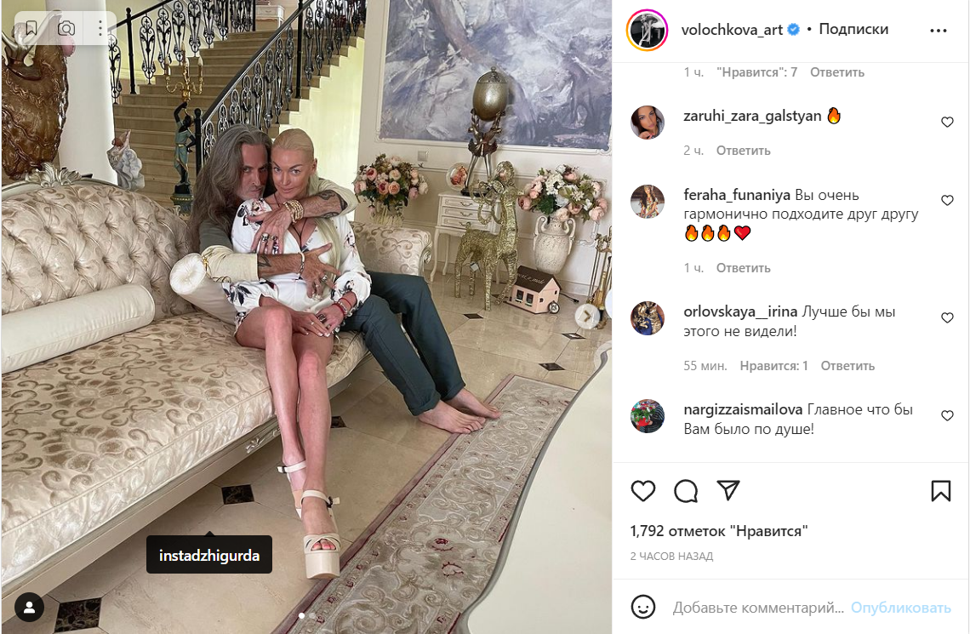Like orlovskaya__irina's comment
The image size is (970, 634).
(947, 317)
